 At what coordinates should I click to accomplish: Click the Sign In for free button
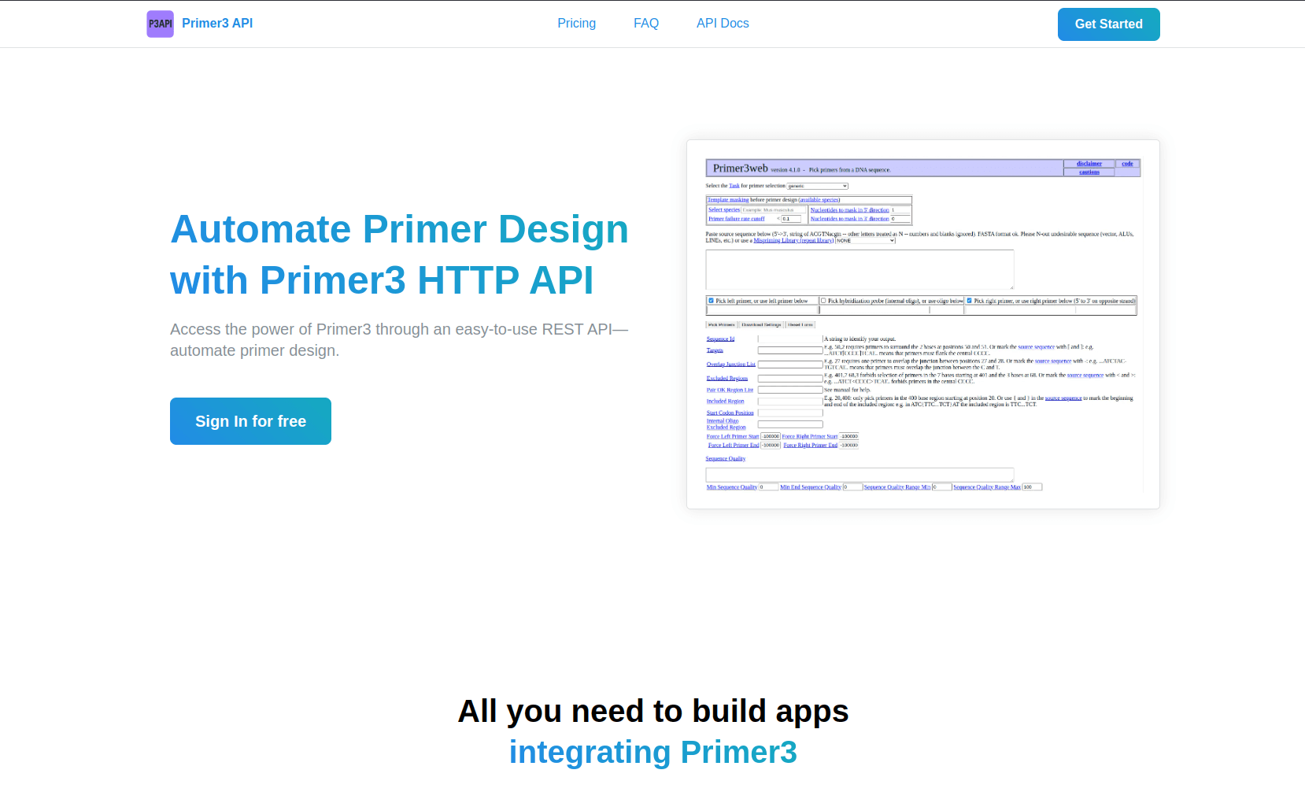(250, 420)
